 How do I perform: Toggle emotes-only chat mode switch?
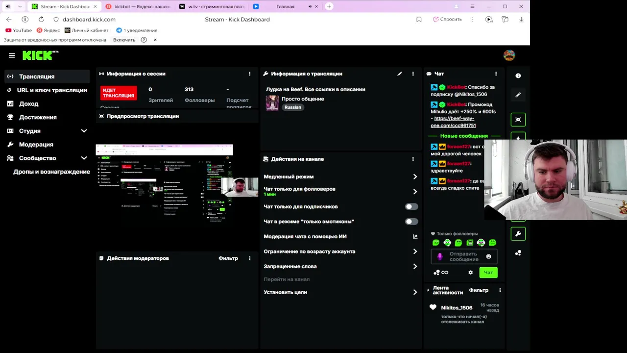[x=411, y=222]
